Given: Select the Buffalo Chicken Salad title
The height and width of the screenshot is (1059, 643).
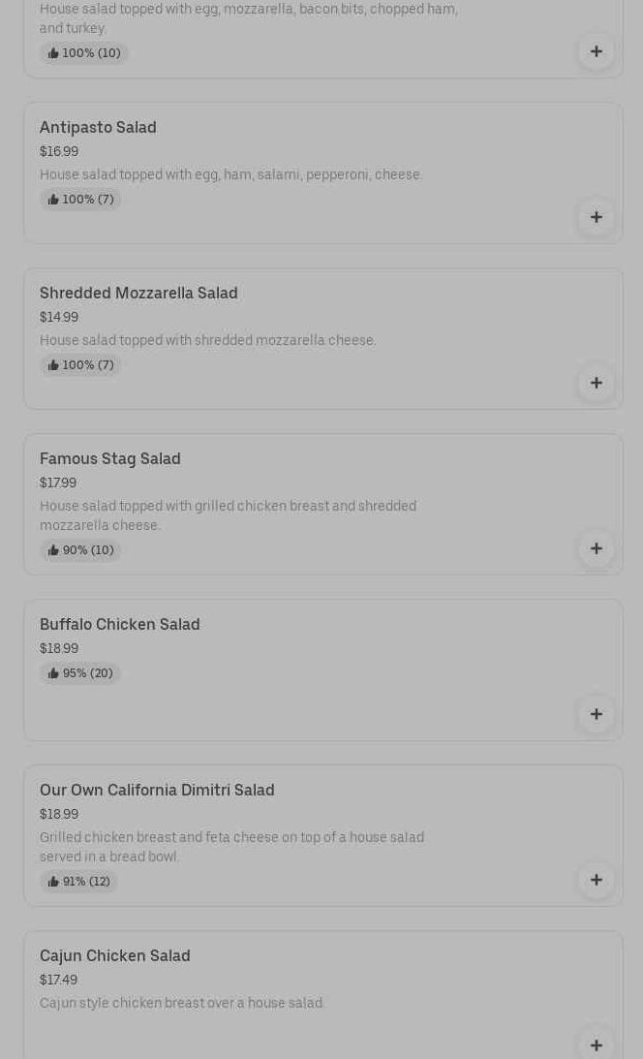Looking at the screenshot, I should [x=120, y=624].
